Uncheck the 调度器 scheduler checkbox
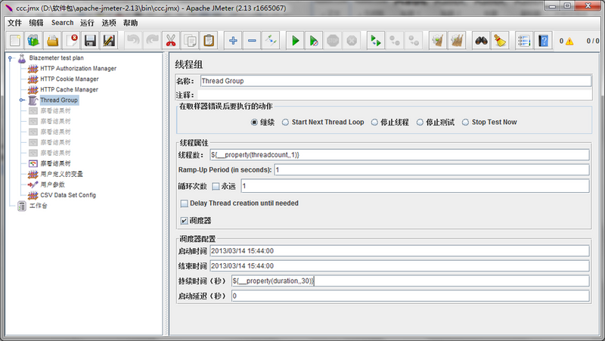Image resolution: width=605 pixels, height=341 pixels. [185, 221]
